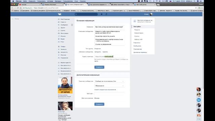215x121 pixels.
Task: Open the VK logo home link
Action: 60,14
